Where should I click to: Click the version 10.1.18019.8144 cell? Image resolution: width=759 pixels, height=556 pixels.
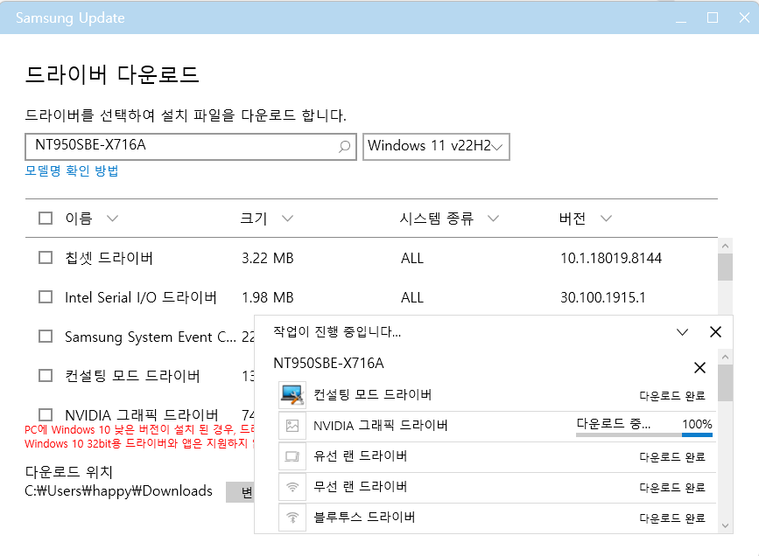(x=611, y=258)
